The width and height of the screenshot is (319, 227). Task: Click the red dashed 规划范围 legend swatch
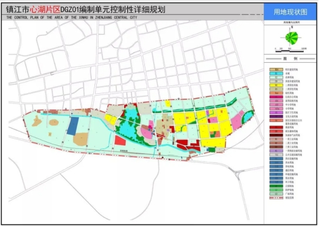point(276,198)
